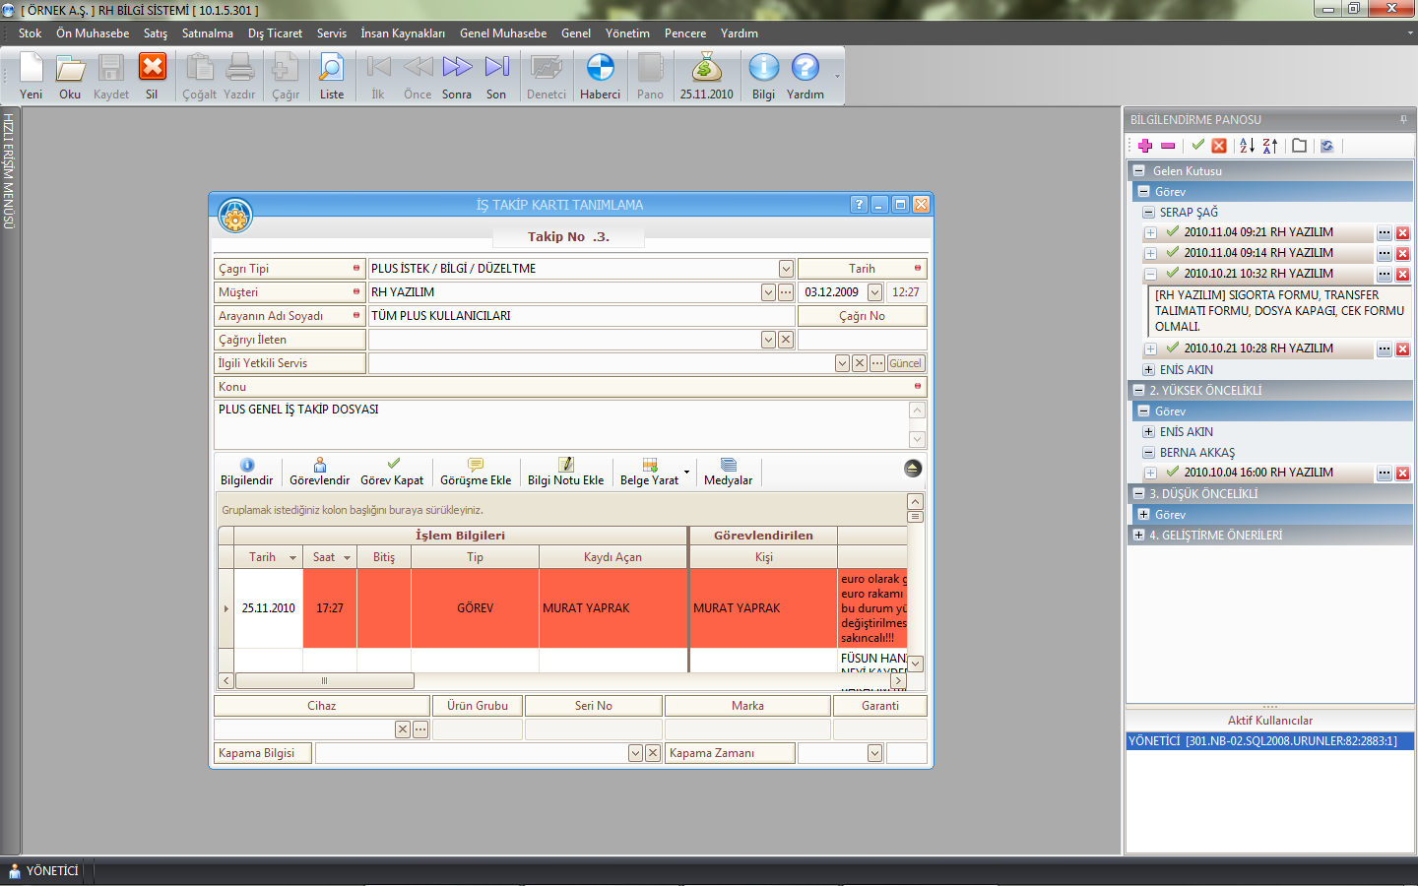Expand the ENİS AKIN node under Gelen Kutusu

(1148, 370)
